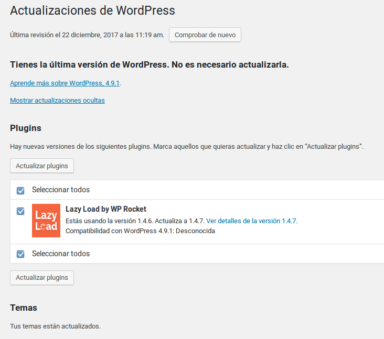Select the Lazy Load by WP Rocket title

[106, 209]
